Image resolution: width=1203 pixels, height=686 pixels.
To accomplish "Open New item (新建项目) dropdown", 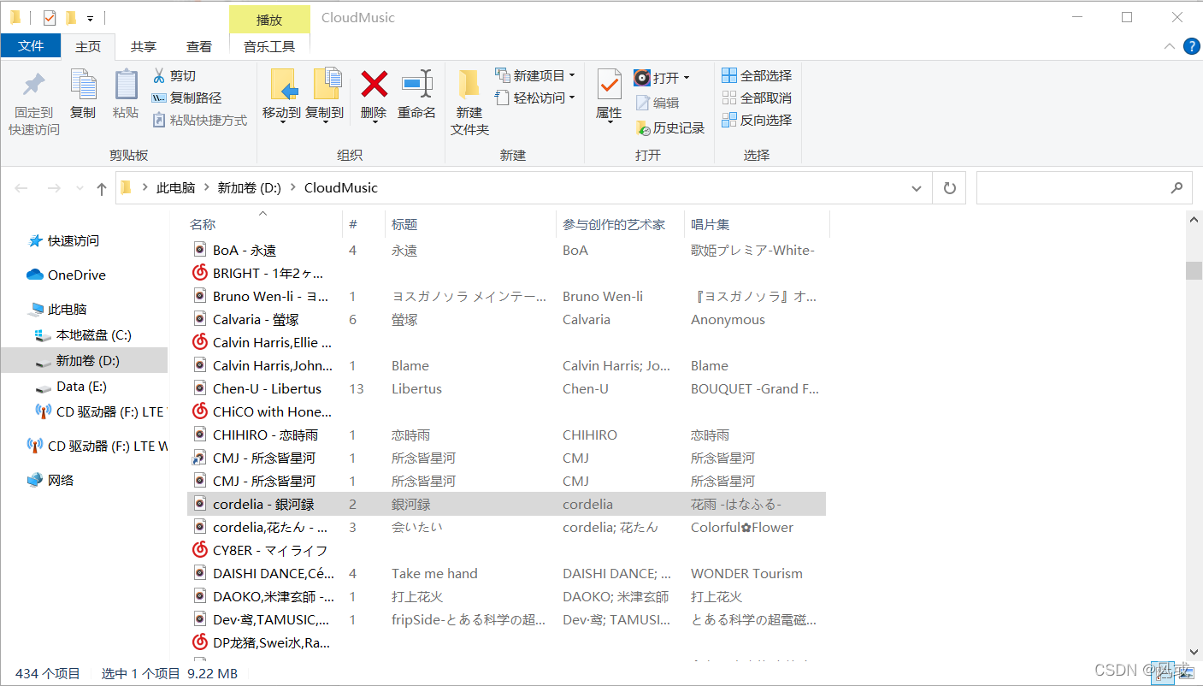I will pyautogui.click(x=535, y=75).
